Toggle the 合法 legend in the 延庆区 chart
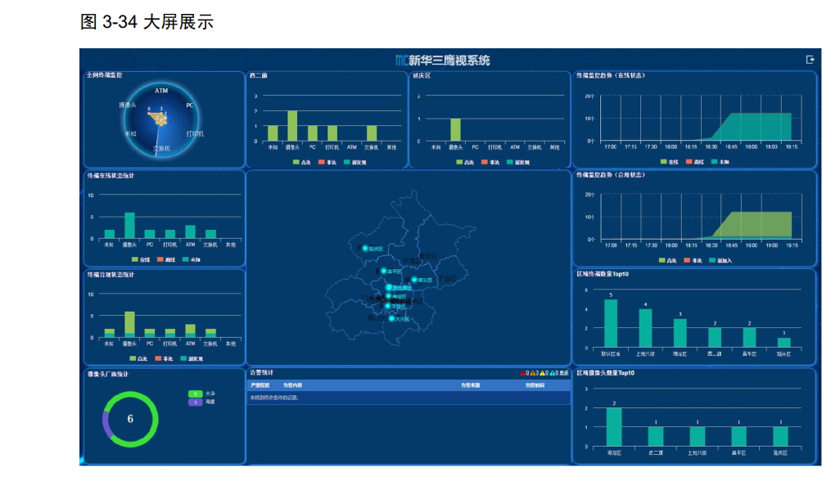This screenshot has height=481, width=840. (x=465, y=162)
